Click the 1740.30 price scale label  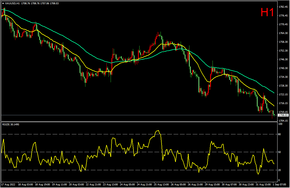click(283, 68)
